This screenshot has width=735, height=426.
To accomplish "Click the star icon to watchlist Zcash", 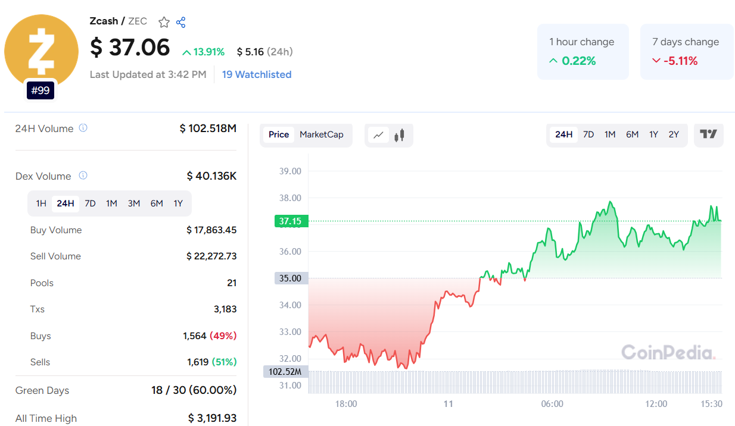I will tap(164, 23).
